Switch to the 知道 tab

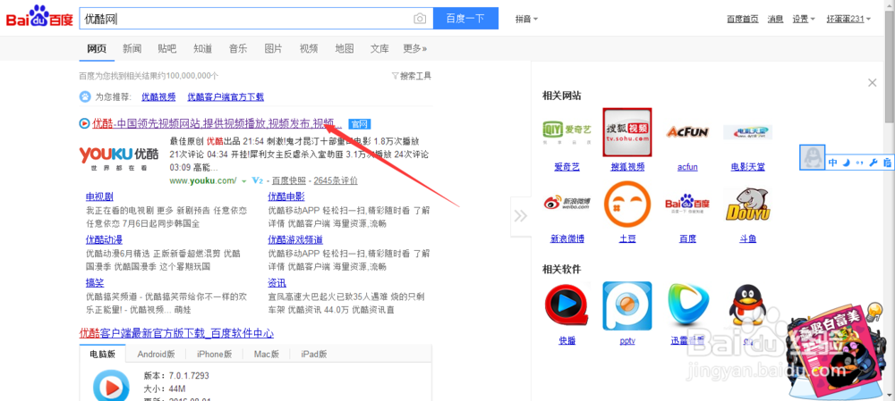202,48
